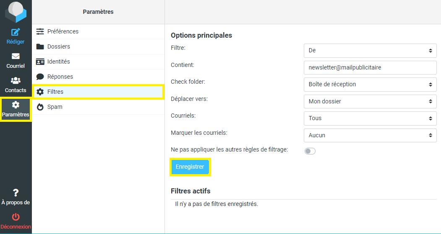Click the Paramètres gear icon in sidebar
Screen dimensions: 441x234
click(x=16, y=105)
